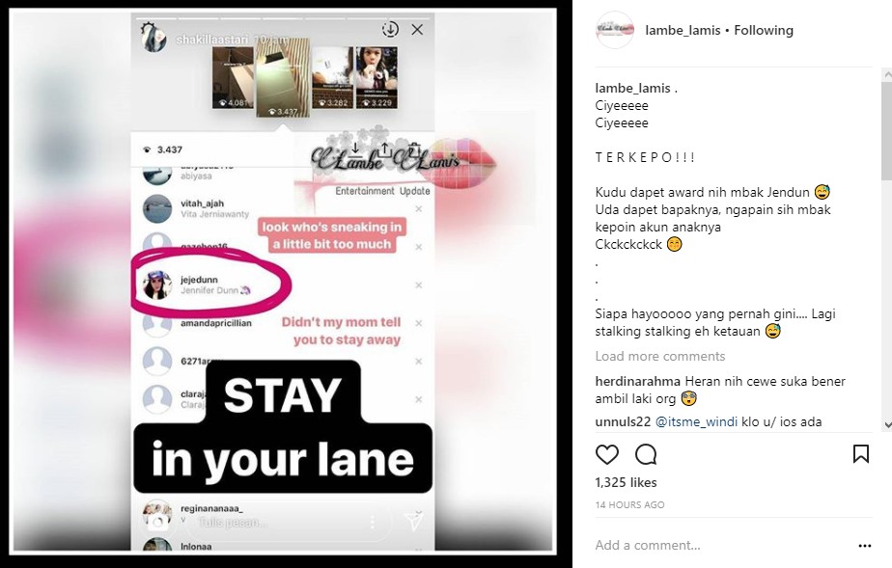Open the unnuls22 commenter profile

(623, 421)
